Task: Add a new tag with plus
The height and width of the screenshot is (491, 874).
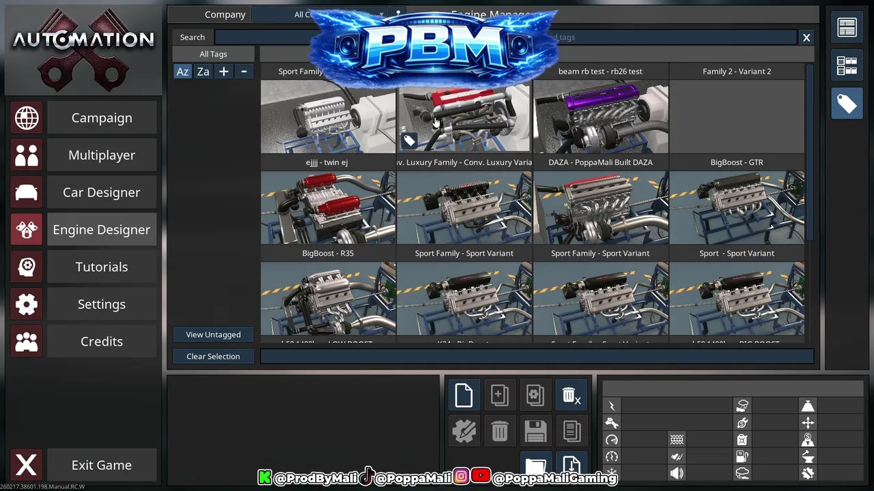Action: coord(223,72)
